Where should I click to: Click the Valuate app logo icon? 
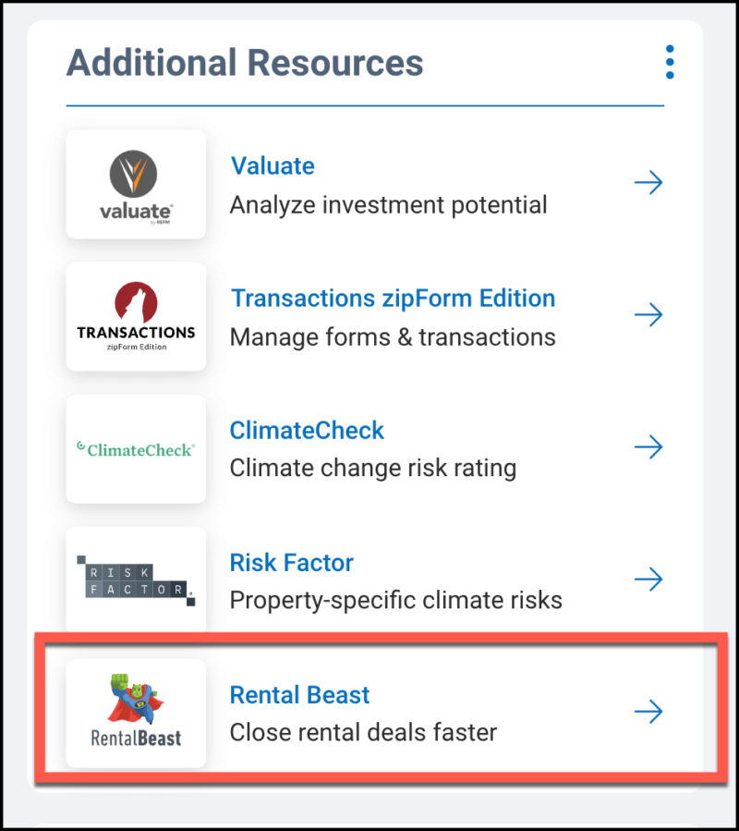point(135,184)
